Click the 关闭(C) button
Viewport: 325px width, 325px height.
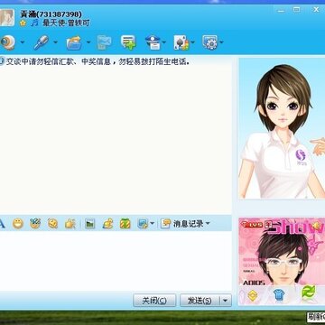coord(154,301)
